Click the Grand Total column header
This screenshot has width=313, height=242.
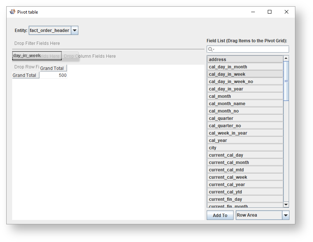[x=53, y=68]
